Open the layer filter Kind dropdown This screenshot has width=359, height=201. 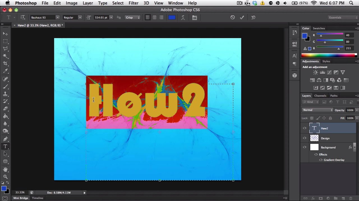[311, 102]
